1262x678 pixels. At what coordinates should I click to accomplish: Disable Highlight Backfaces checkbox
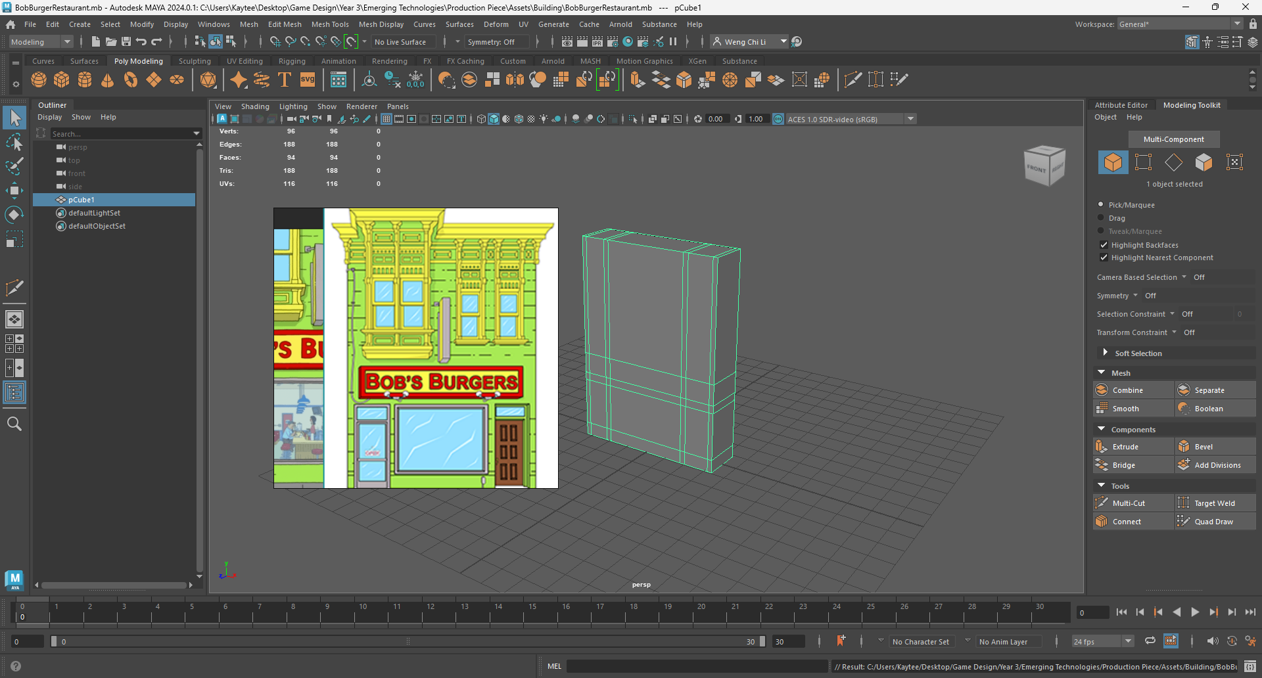pos(1104,245)
